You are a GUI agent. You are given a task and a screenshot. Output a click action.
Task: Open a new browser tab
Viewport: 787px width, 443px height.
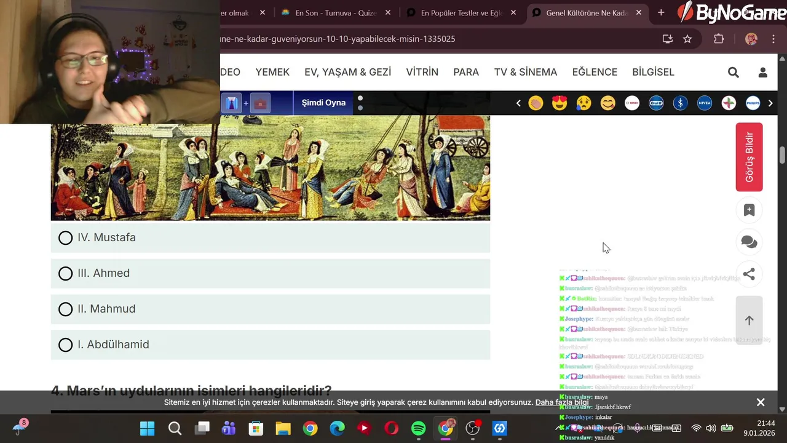[661, 13]
